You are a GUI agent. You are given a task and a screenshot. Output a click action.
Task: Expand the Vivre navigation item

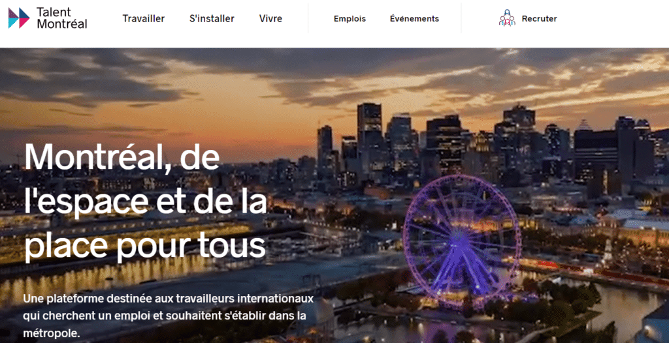click(x=270, y=19)
